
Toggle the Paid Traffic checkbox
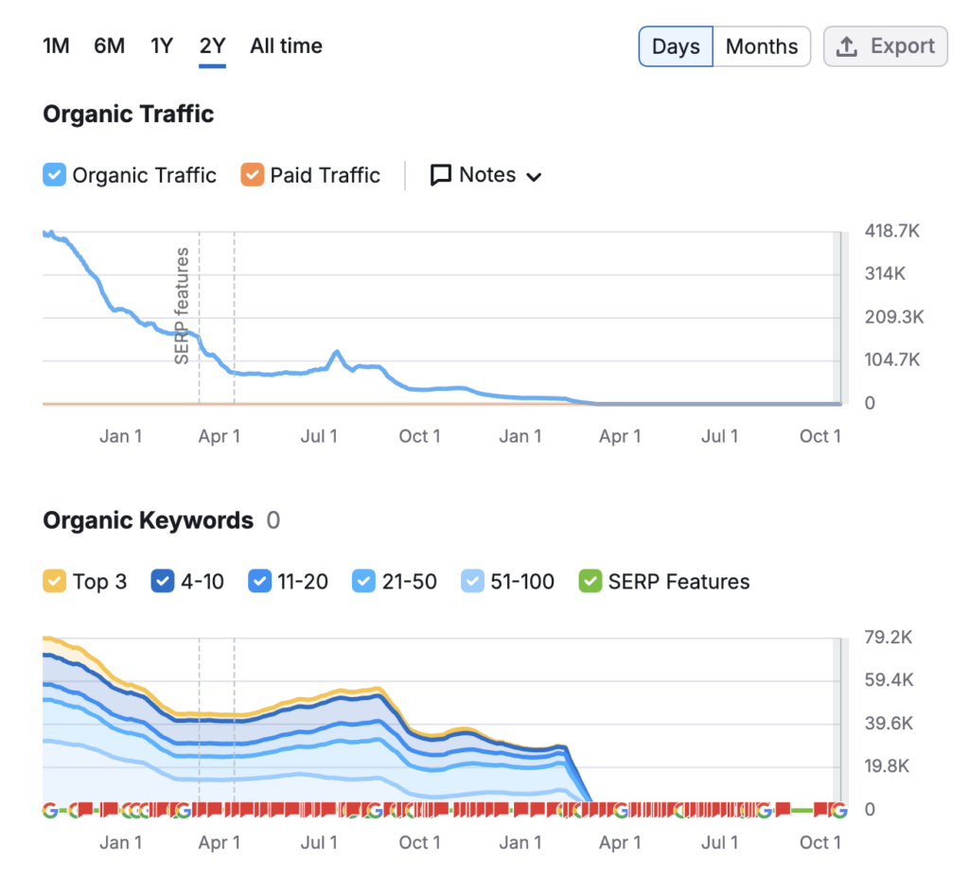click(252, 175)
